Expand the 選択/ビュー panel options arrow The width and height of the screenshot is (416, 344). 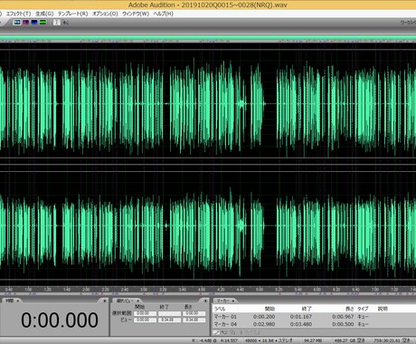coord(205,301)
